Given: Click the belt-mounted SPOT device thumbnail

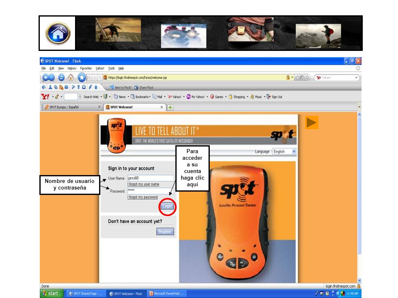Looking at the screenshot, I should click(250, 29).
